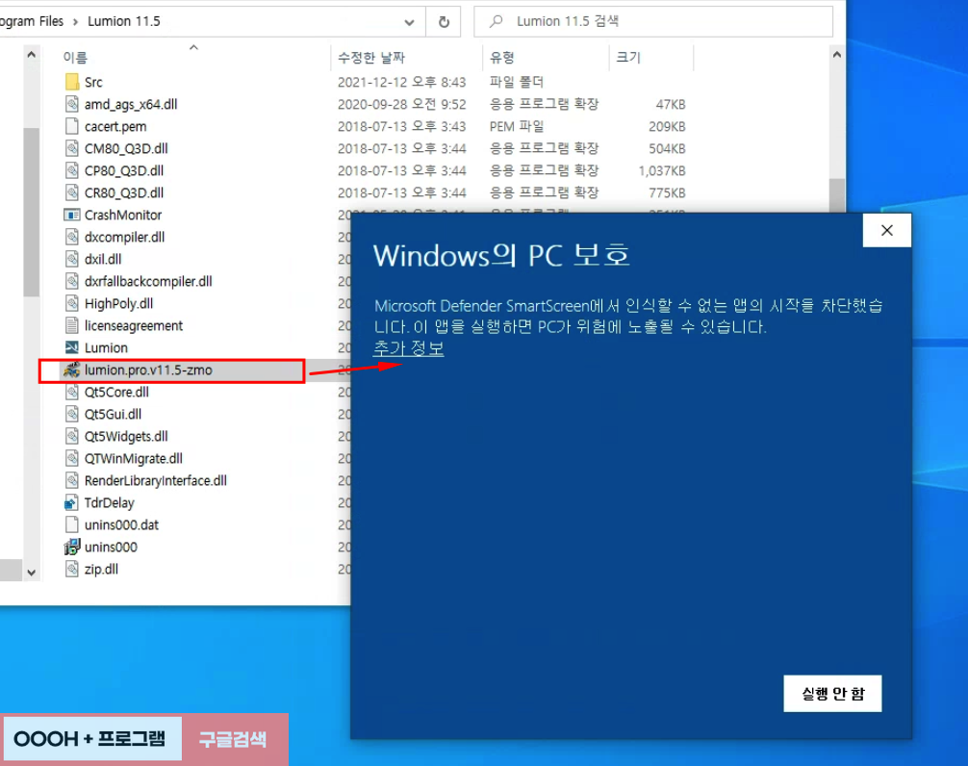Select the 2020-09-28 오전 9:52 date cell
The image size is (968, 766).
(x=401, y=104)
